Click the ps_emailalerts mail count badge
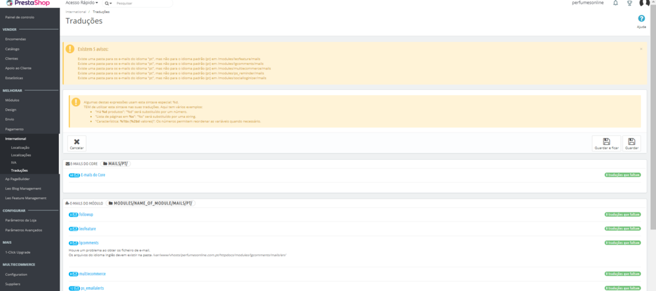The height and width of the screenshot is (291, 656). tap(74, 288)
